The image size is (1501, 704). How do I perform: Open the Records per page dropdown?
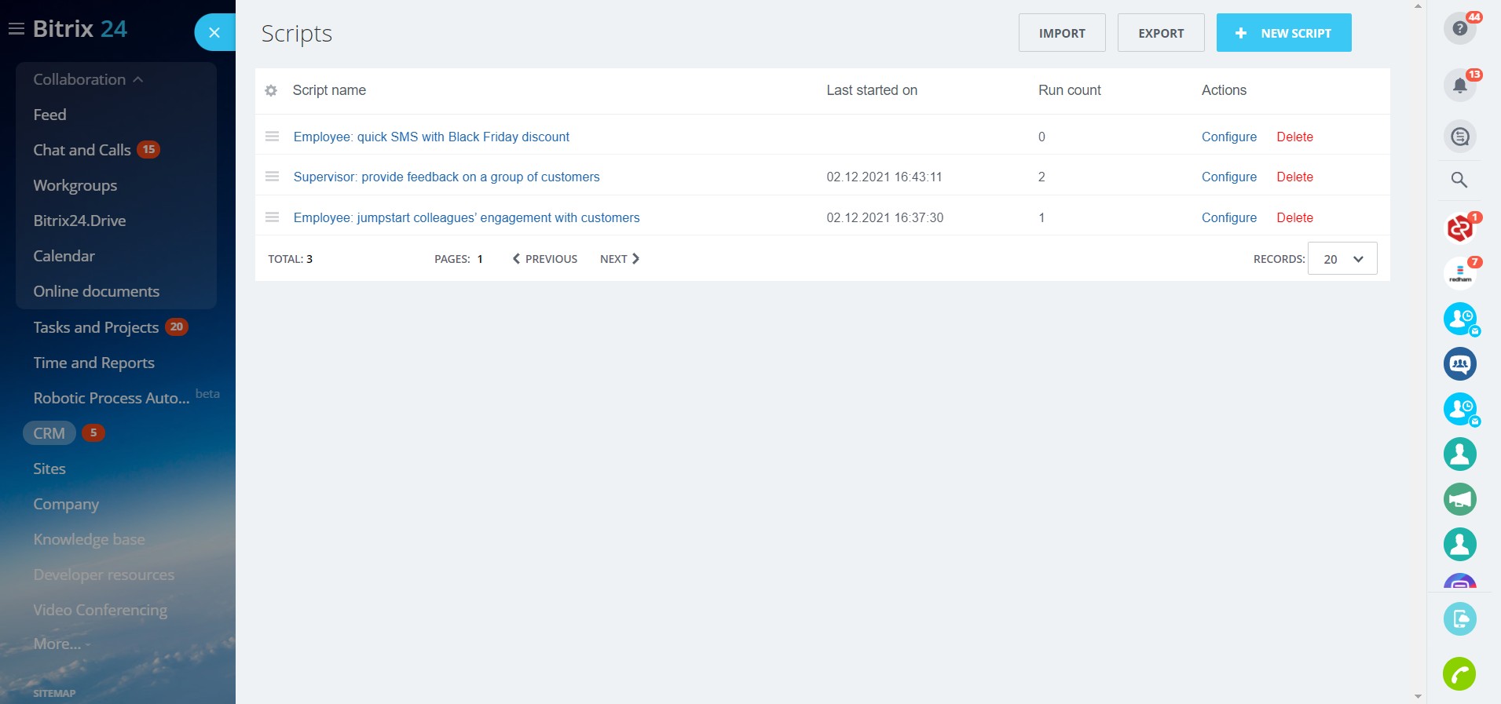1342,259
